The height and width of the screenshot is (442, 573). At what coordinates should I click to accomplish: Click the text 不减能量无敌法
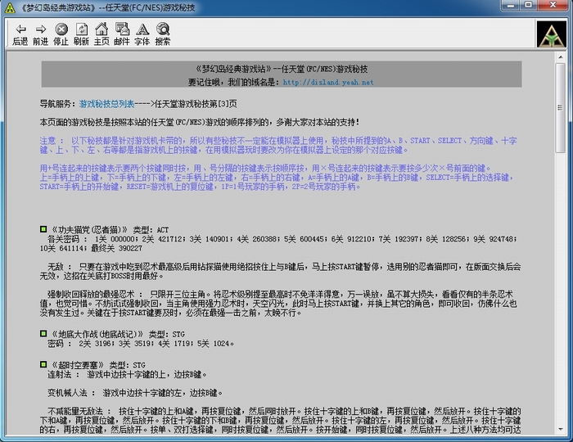(75, 412)
